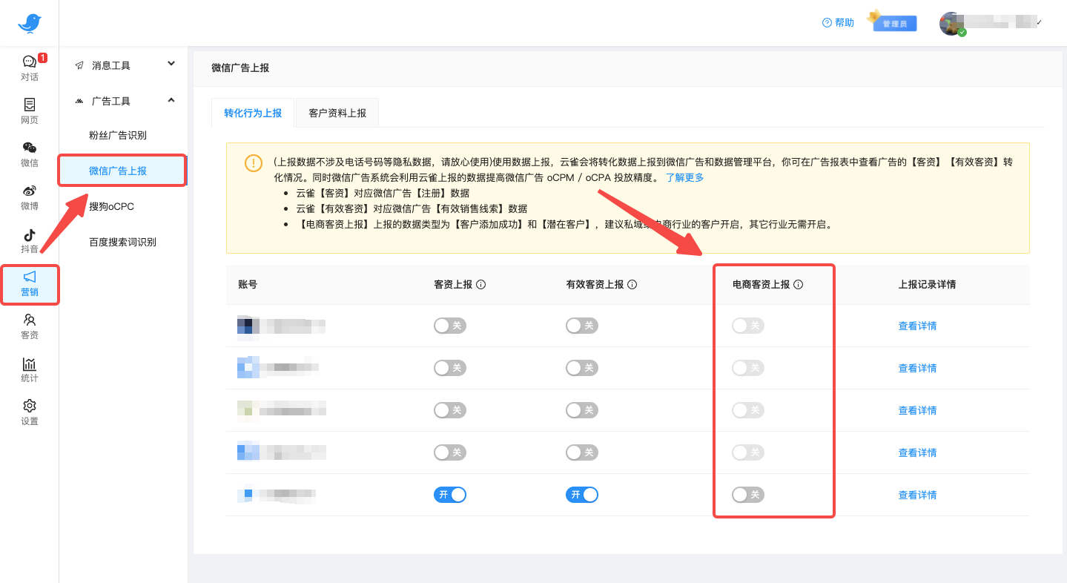
Task: Enable 电商客资上报 toggle in last row
Action: [747, 495]
